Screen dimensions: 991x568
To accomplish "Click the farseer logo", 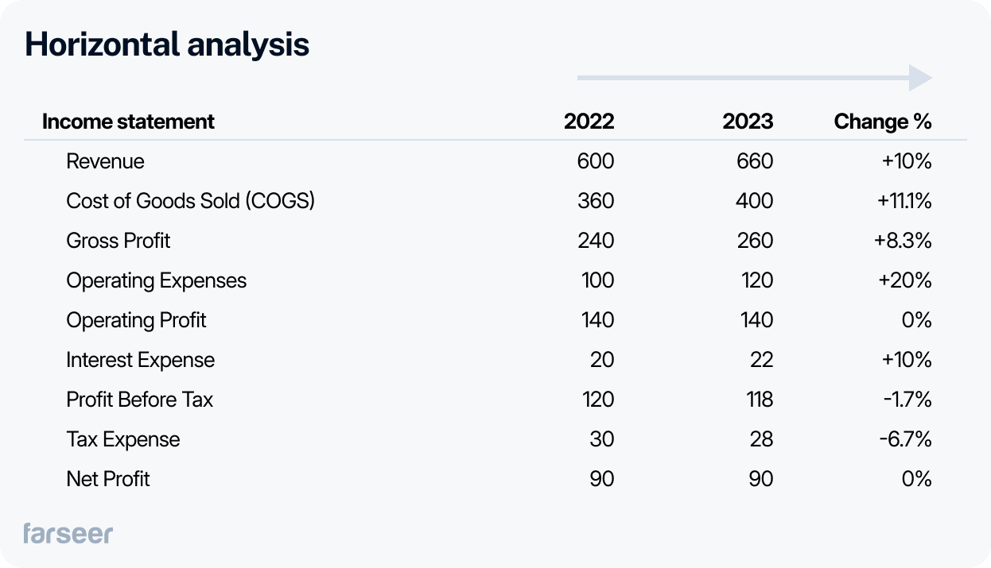I will [68, 533].
